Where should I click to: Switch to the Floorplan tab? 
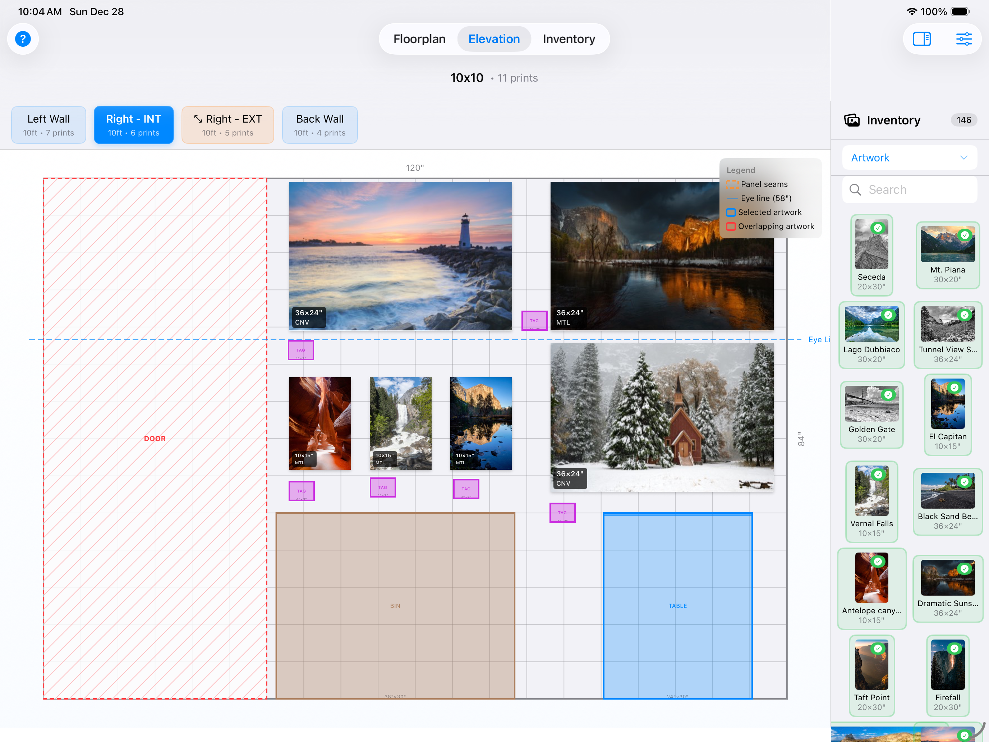pyautogui.click(x=419, y=39)
